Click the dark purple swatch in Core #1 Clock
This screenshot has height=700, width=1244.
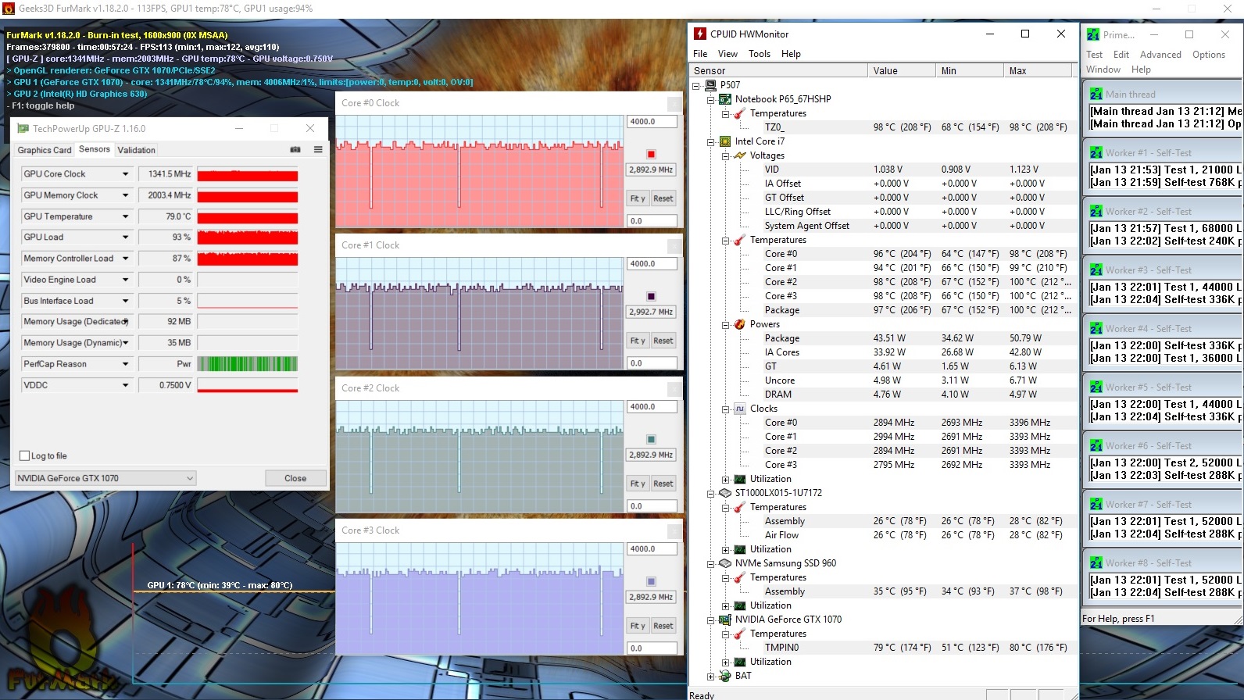pos(651,296)
